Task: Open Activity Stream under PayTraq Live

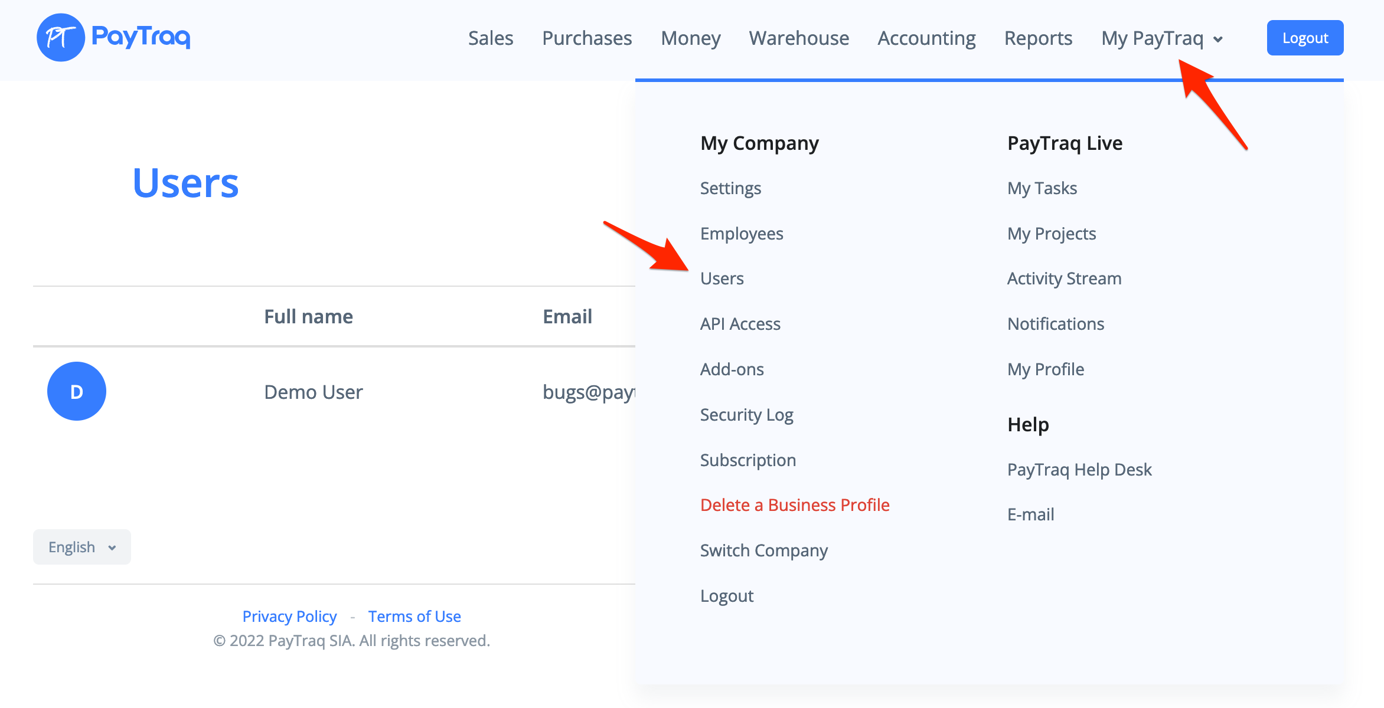Action: [x=1064, y=278]
